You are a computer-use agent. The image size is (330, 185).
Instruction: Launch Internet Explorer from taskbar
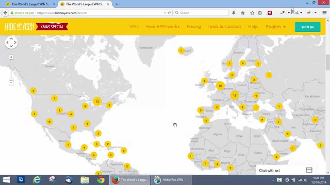[x=37, y=180]
